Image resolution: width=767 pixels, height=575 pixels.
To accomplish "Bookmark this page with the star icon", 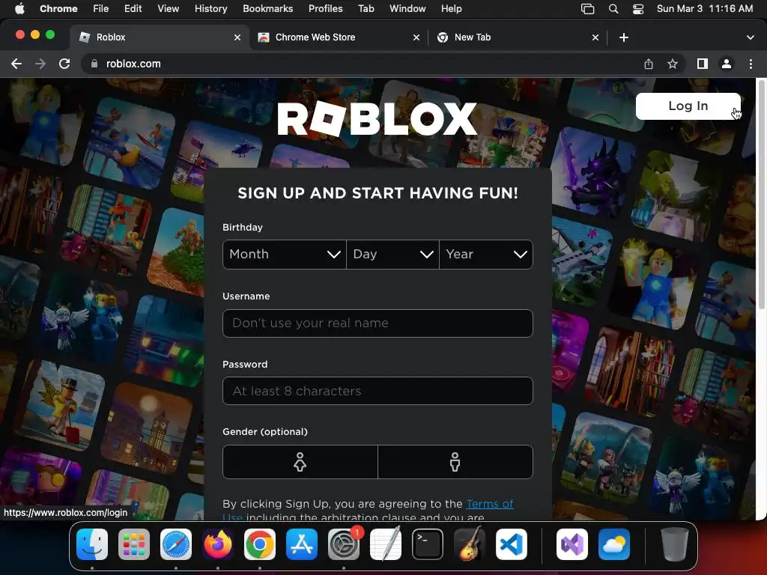I will tap(673, 64).
